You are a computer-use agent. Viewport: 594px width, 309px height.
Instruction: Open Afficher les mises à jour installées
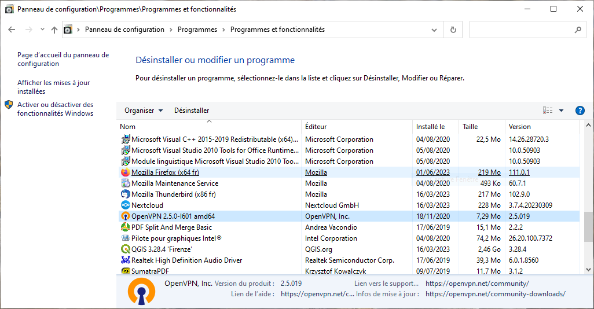point(53,87)
